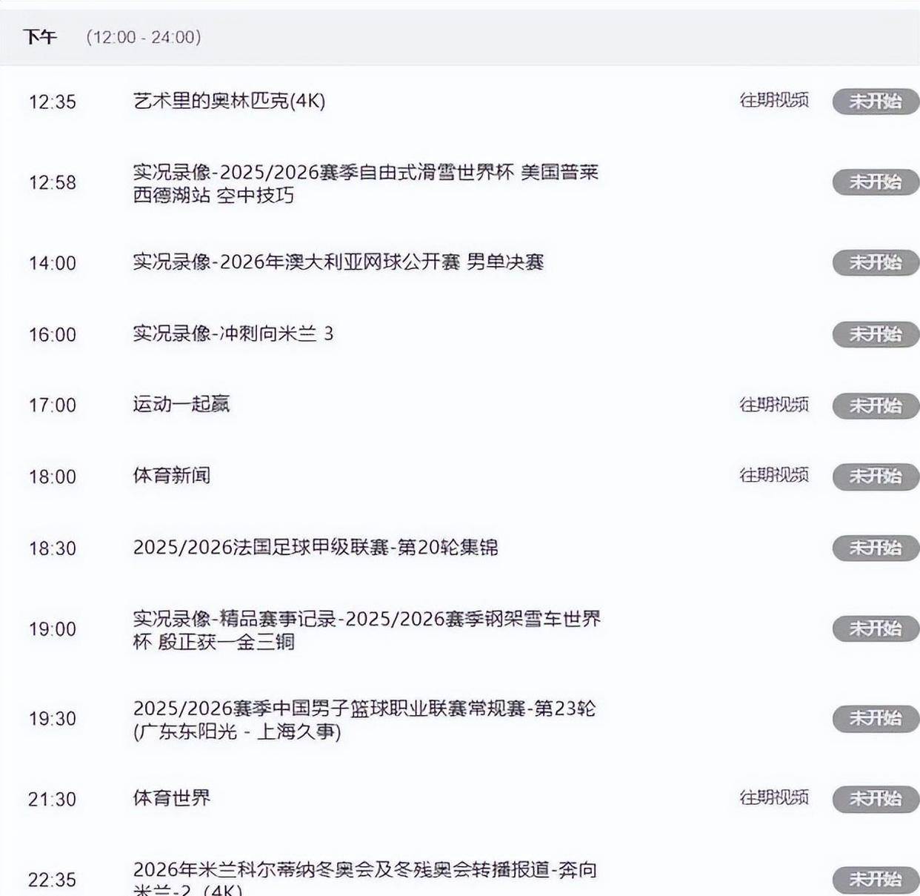Click the 19:30 time slot label
The height and width of the screenshot is (896, 920).
click(51, 718)
